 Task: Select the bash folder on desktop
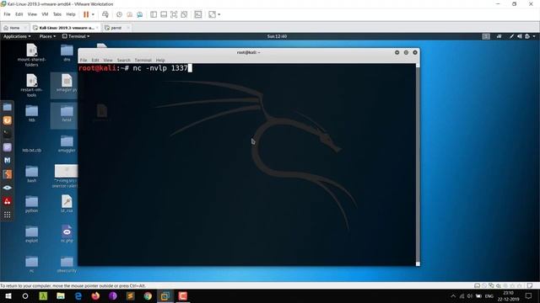coord(32,174)
